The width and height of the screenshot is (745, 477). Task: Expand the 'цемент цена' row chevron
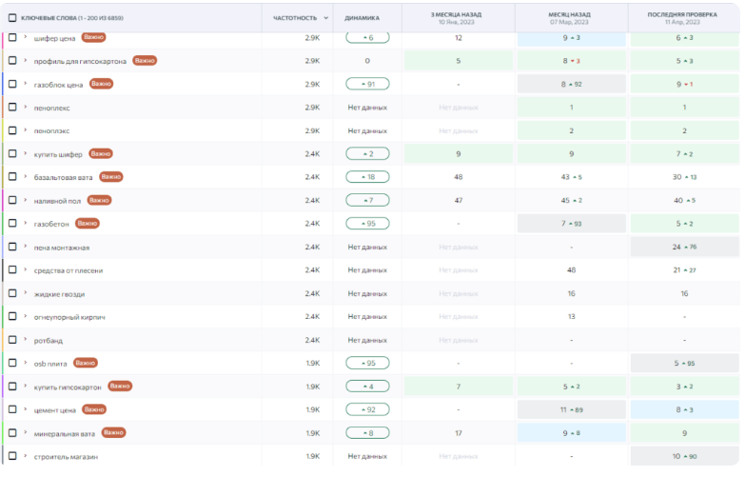(x=26, y=409)
